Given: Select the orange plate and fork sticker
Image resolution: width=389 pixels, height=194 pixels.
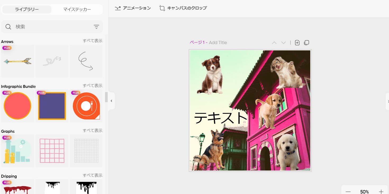Looking at the screenshot, I should 86,106.
